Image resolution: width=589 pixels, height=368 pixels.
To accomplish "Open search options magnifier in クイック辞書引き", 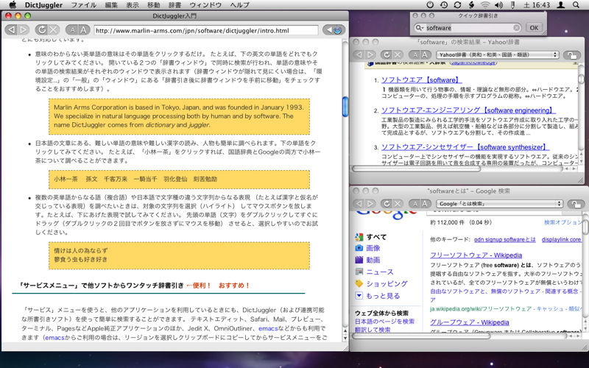I will 419,28.
